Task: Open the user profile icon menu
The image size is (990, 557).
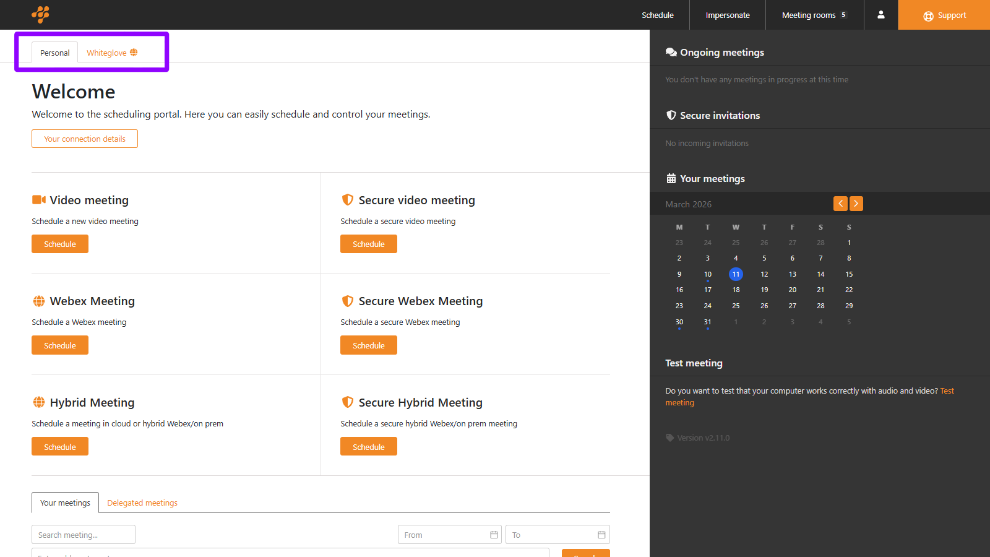Action: click(x=880, y=15)
